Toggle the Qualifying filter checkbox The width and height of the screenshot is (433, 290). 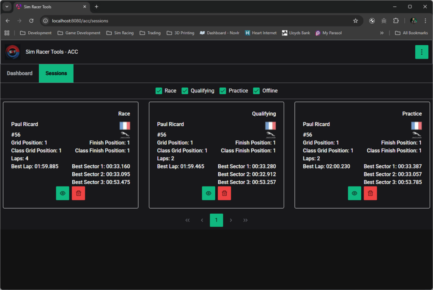(185, 91)
